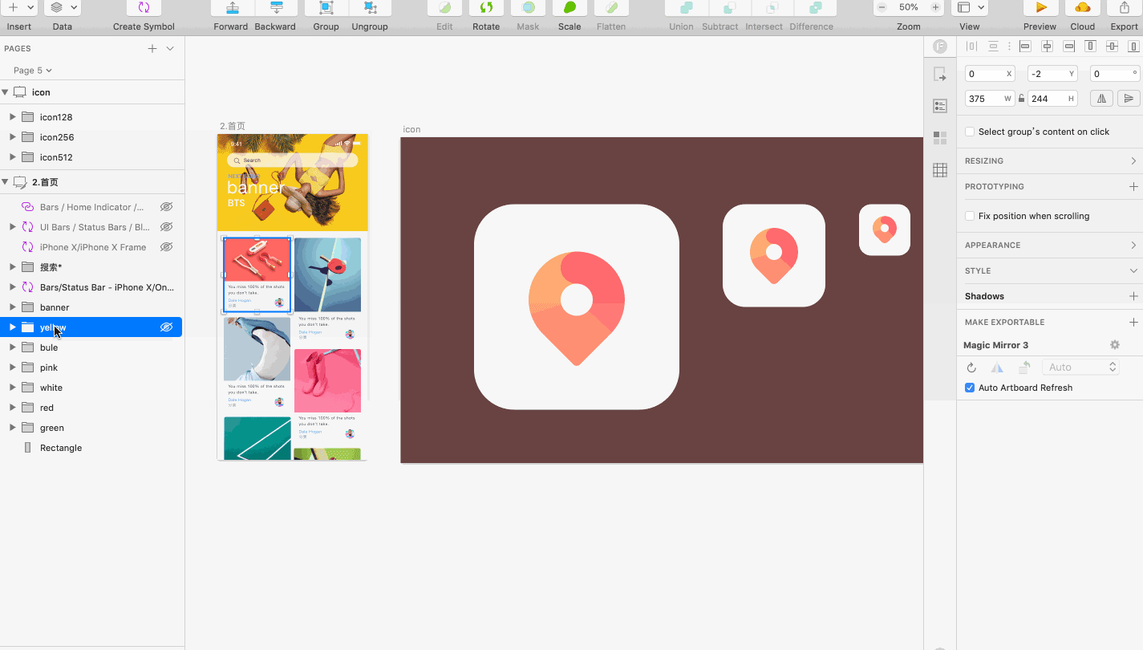Open the Preview play icon

pos(1041,8)
